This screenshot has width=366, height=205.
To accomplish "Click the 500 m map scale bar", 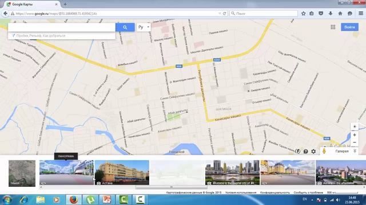I will [343, 192].
